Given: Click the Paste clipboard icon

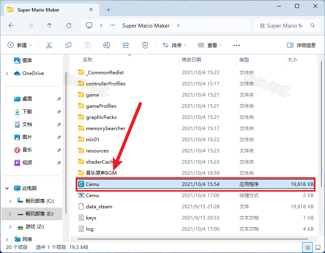Looking at the screenshot, I should pyautogui.click(x=88, y=45).
